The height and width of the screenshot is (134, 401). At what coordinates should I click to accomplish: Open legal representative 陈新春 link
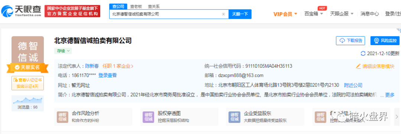point(92,66)
